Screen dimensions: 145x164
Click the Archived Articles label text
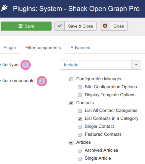101,150
